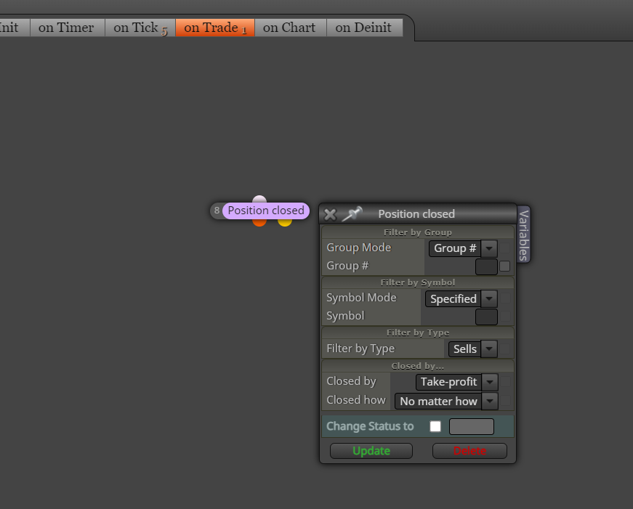
Task: Switch to the on Timer tab
Action: click(66, 28)
